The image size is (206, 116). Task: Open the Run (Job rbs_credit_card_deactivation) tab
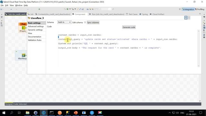point(107,14)
